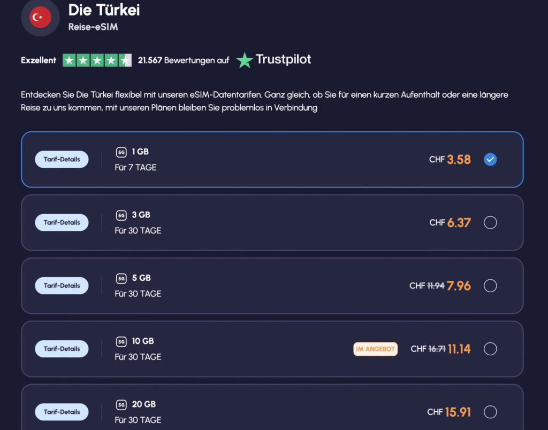Click the 5G icon on 1 GB plan
The image size is (548, 430).
[121, 152]
